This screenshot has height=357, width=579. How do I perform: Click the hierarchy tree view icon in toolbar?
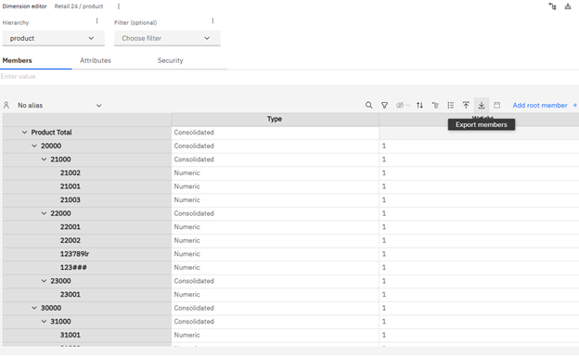[x=435, y=105]
